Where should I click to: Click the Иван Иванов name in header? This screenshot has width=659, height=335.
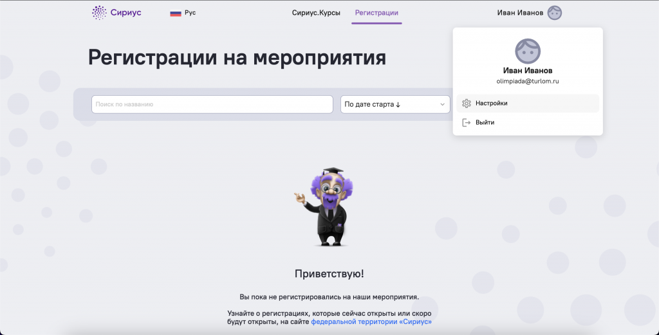520,13
